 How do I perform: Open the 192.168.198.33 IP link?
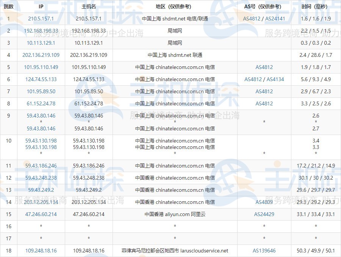[41, 31]
